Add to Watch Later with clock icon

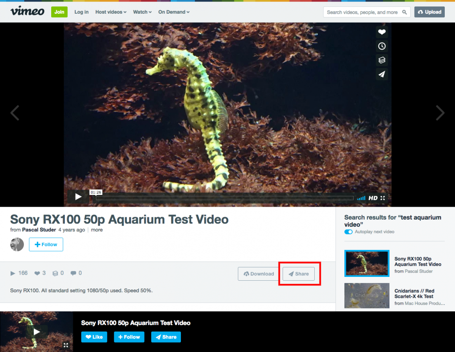coord(382,46)
